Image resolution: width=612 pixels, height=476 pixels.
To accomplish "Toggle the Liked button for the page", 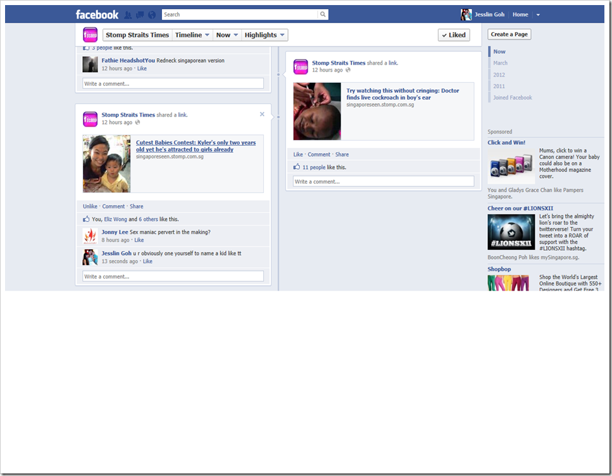I will pos(454,35).
